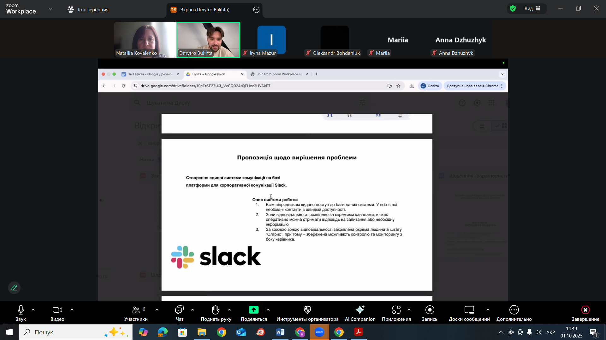Open Вид view layout button
Viewport: 606px width, 340px height.
point(533,8)
